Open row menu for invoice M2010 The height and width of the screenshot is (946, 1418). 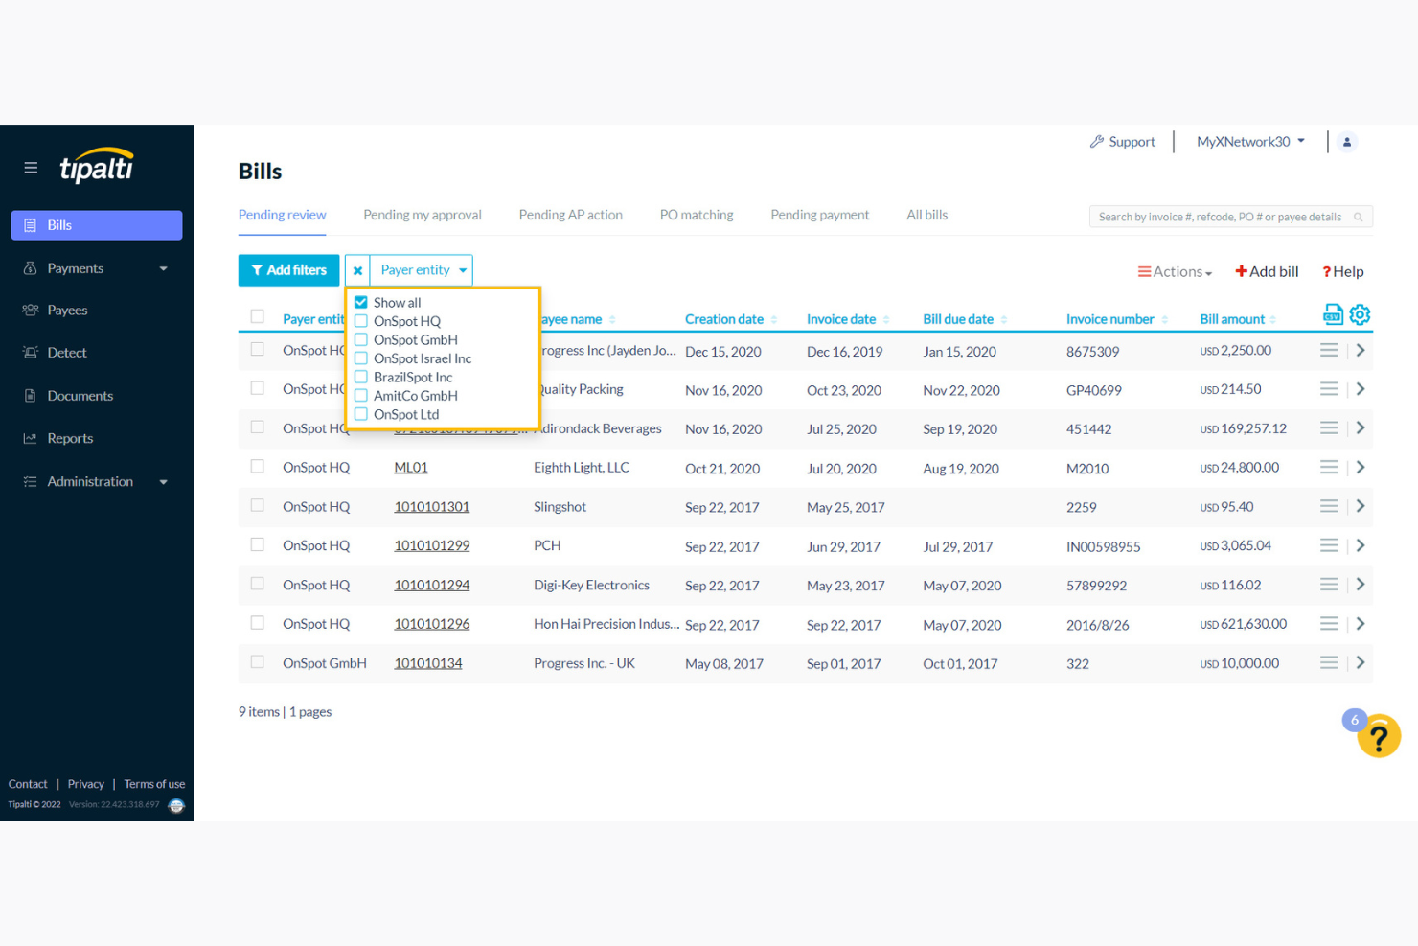(x=1329, y=468)
